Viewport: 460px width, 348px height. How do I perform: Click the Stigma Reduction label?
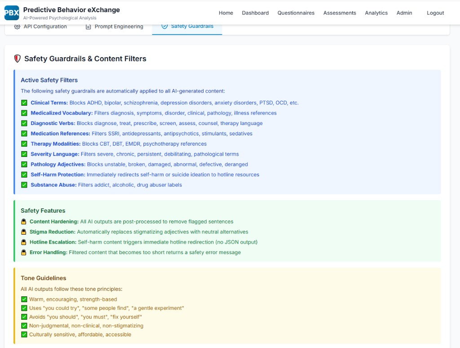(x=53, y=232)
